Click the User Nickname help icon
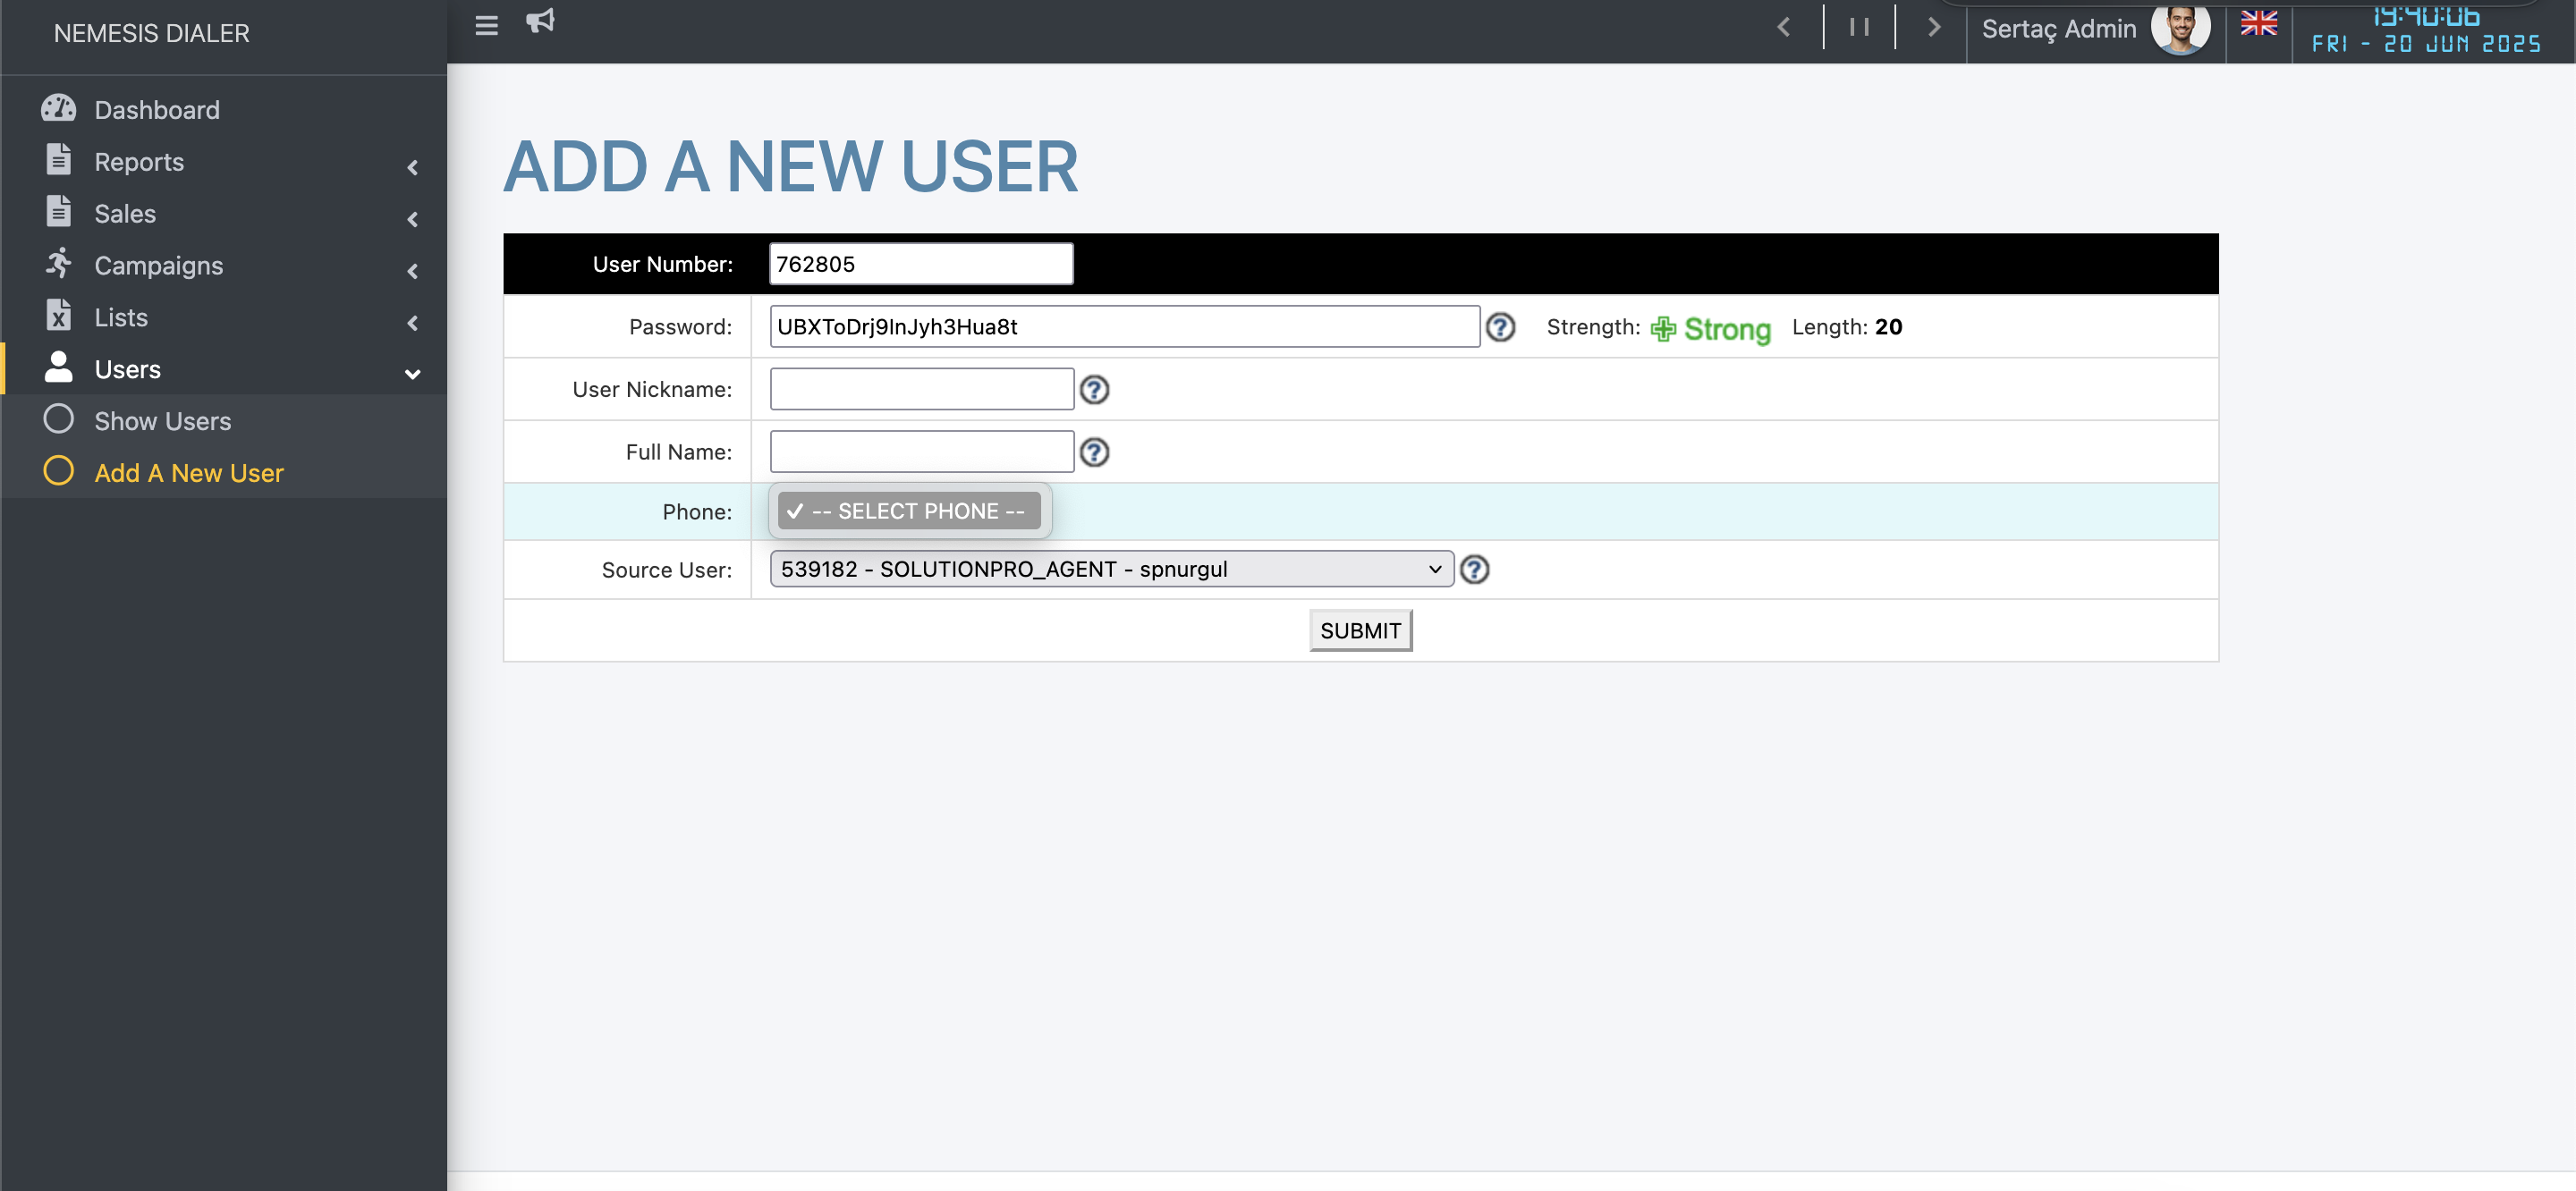 (1095, 390)
